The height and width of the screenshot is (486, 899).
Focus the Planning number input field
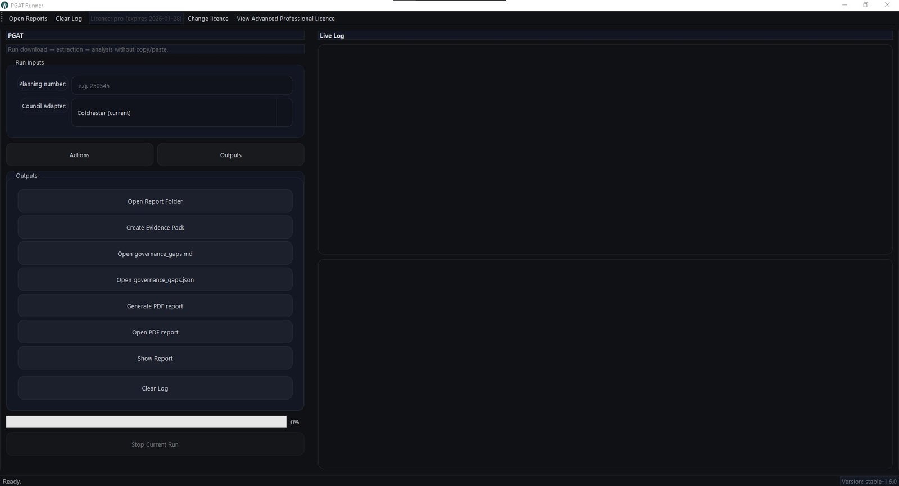181,86
